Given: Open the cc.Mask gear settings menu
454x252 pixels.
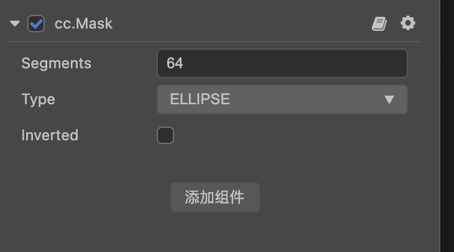Looking at the screenshot, I should pyautogui.click(x=407, y=24).
